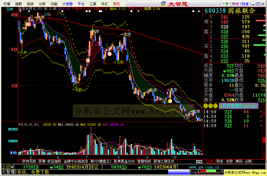Click the 总手 value 19538

228,80
